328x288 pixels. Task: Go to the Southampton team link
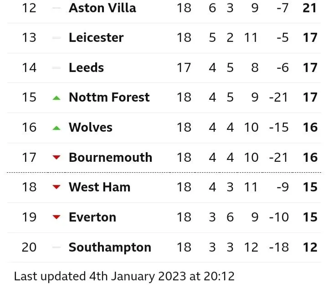[110, 247]
